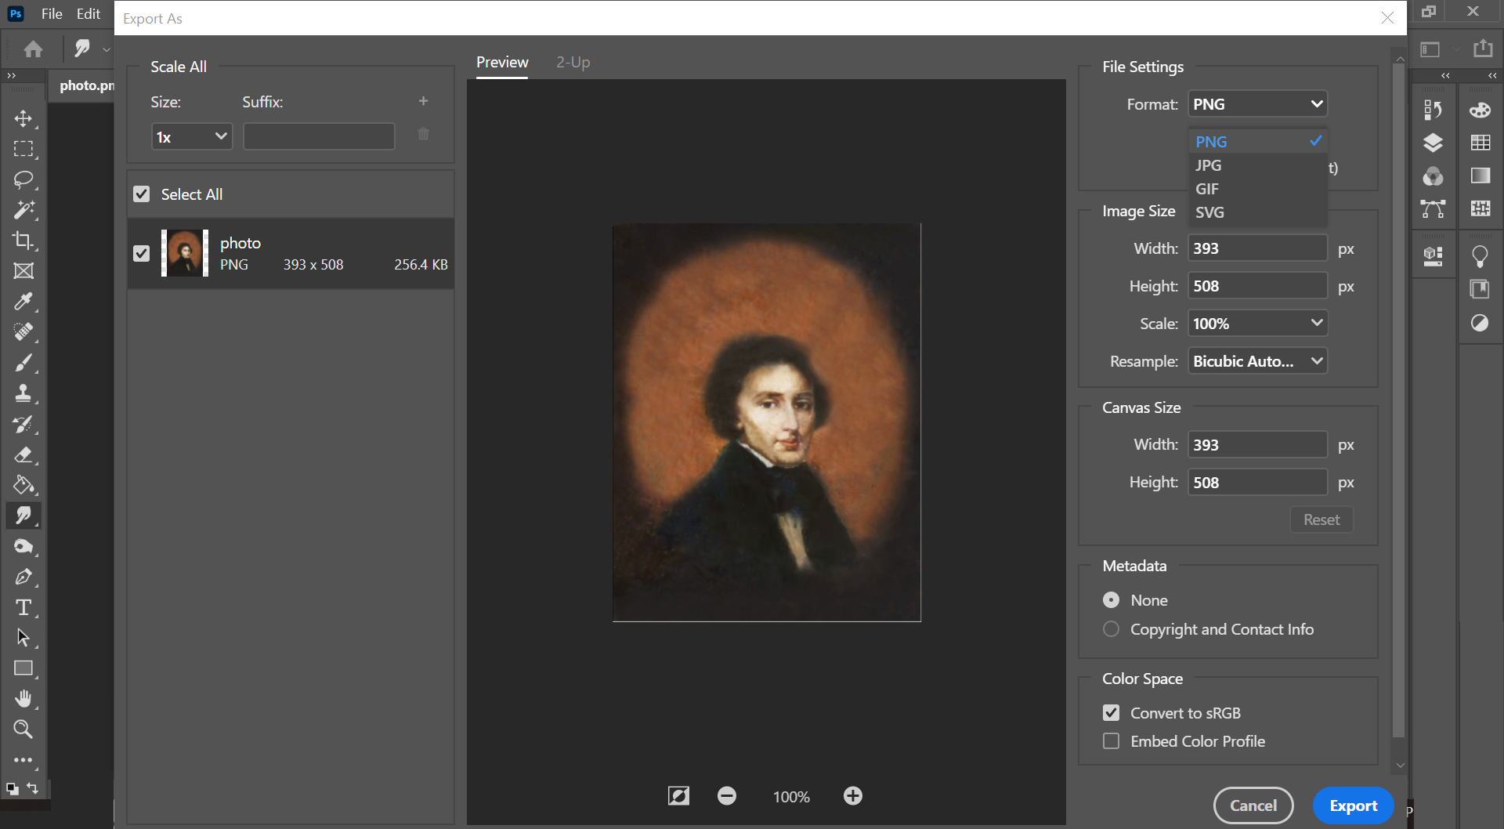Expand the left toolbar double-arrow
Viewport: 1504px width, 829px height.
pyautogui.click(x=11, y=76)
